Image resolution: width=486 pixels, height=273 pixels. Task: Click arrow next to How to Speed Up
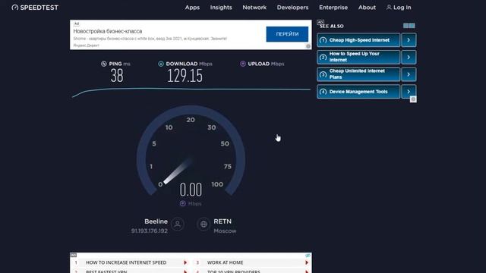[409, 58]
